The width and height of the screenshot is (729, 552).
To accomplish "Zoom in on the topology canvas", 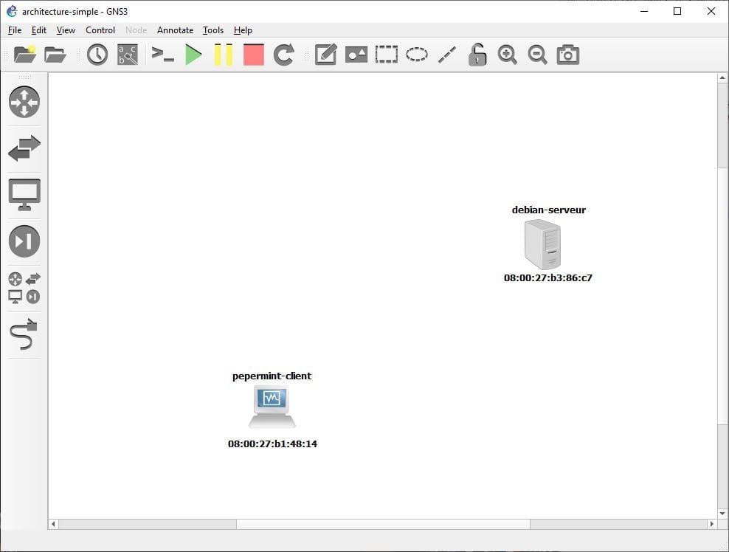I will pos(508,54).
